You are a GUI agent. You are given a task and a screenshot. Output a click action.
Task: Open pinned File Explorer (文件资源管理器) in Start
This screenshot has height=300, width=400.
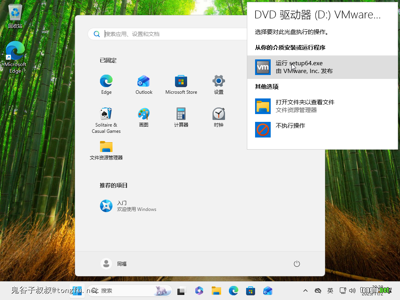coord(106,150)
